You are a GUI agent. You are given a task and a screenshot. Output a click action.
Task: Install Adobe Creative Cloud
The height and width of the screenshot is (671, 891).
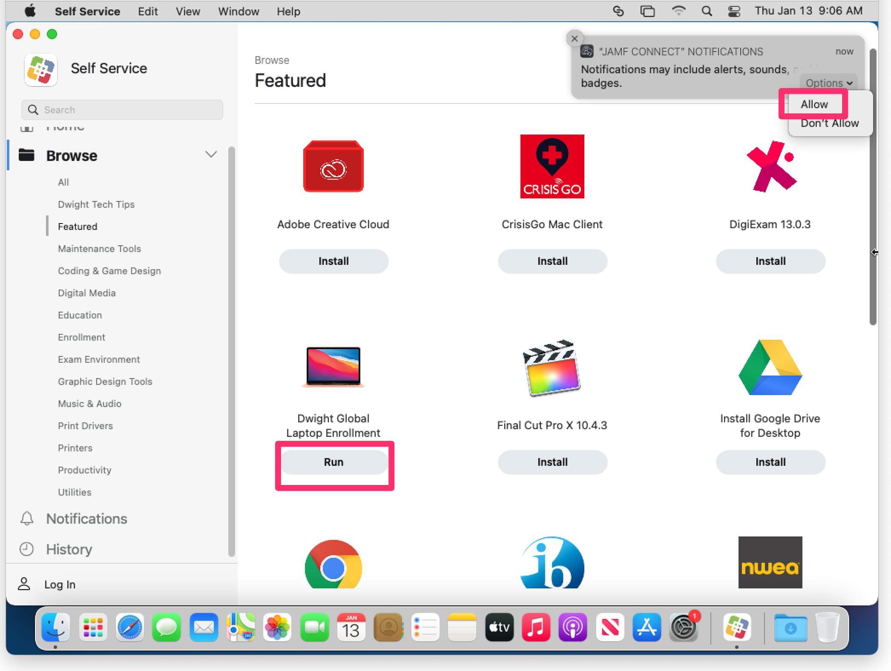333,261
